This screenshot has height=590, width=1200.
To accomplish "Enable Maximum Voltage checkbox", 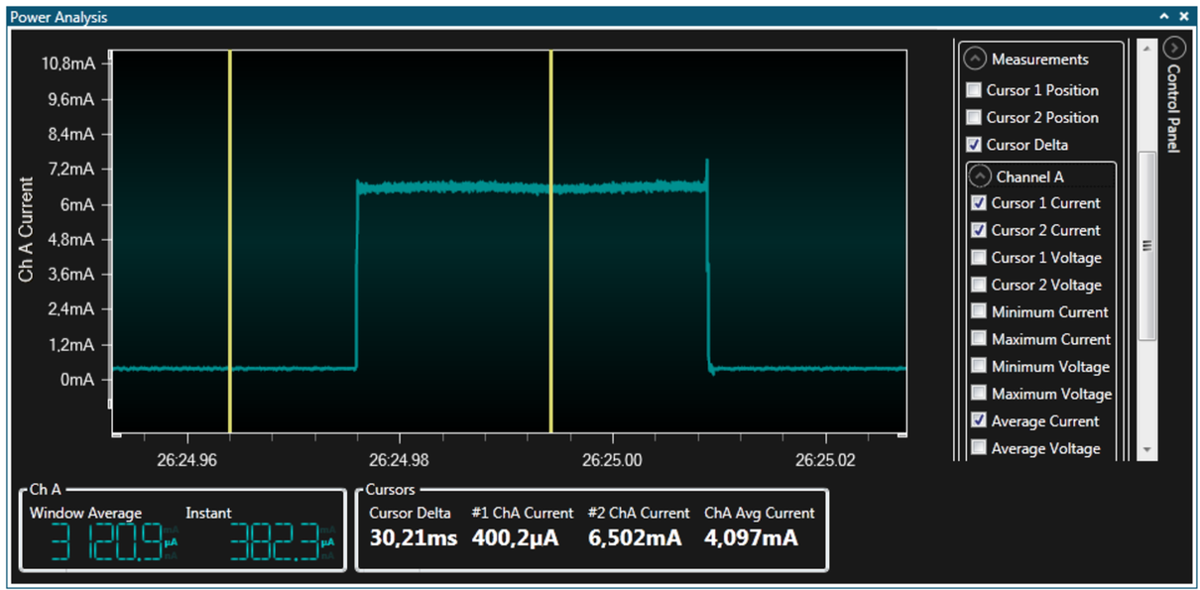I will coord(980,394).
